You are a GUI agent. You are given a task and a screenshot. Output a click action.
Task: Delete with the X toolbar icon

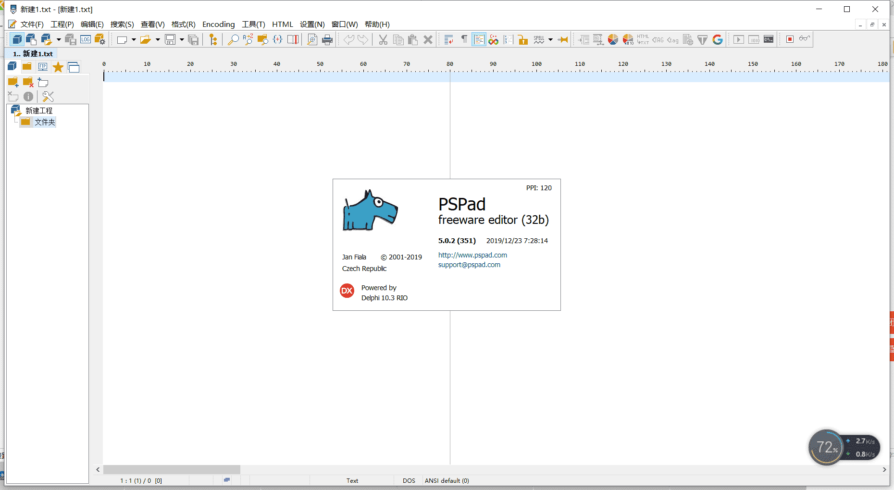[x=428, y=39]
